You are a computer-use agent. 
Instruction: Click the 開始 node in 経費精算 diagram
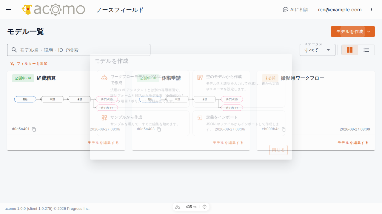point(25,99)
